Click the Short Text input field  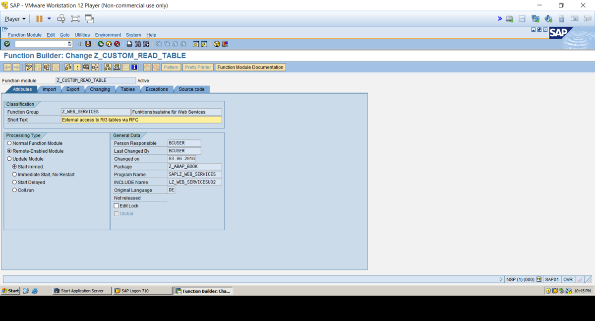141,120
